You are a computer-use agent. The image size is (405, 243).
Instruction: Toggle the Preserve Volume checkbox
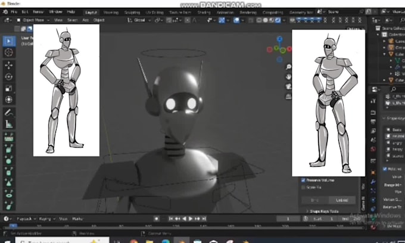tap(304, 180)
